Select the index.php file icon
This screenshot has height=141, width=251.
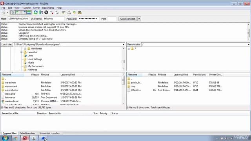point(3,94)
